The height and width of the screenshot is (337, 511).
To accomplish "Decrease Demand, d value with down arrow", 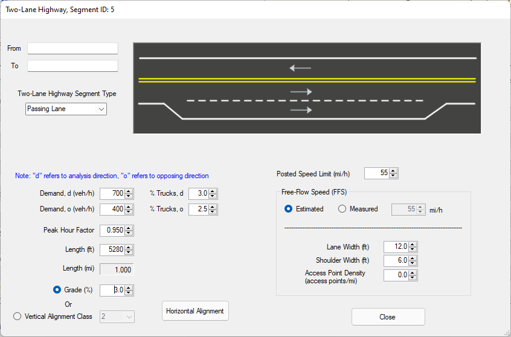I will click(129, 196).
